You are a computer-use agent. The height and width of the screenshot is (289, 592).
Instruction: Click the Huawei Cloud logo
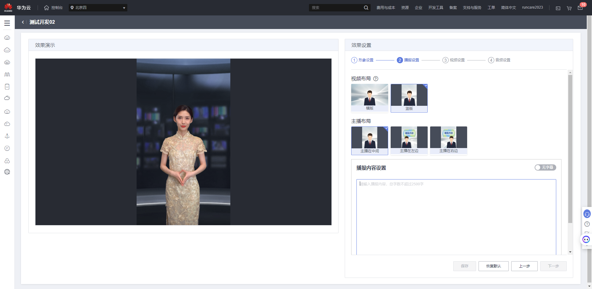(18, 8)
